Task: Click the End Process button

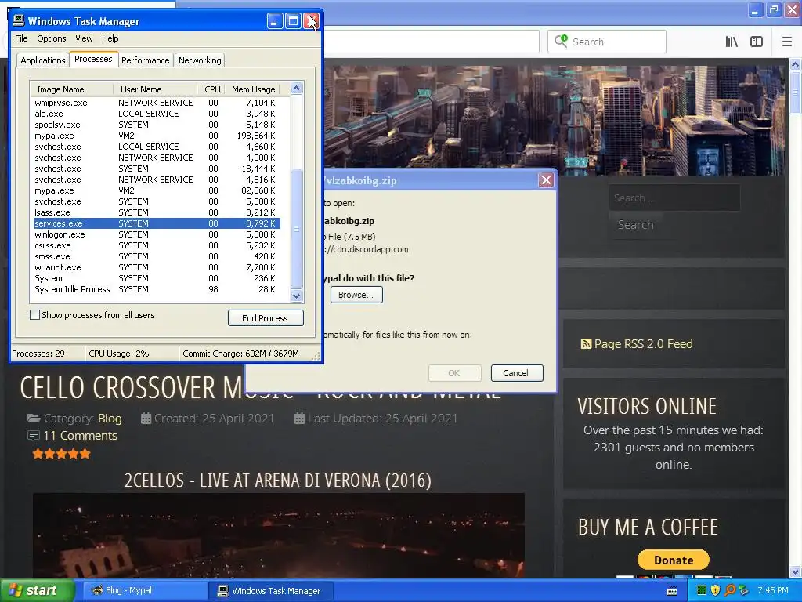Action: click(266, 318)
